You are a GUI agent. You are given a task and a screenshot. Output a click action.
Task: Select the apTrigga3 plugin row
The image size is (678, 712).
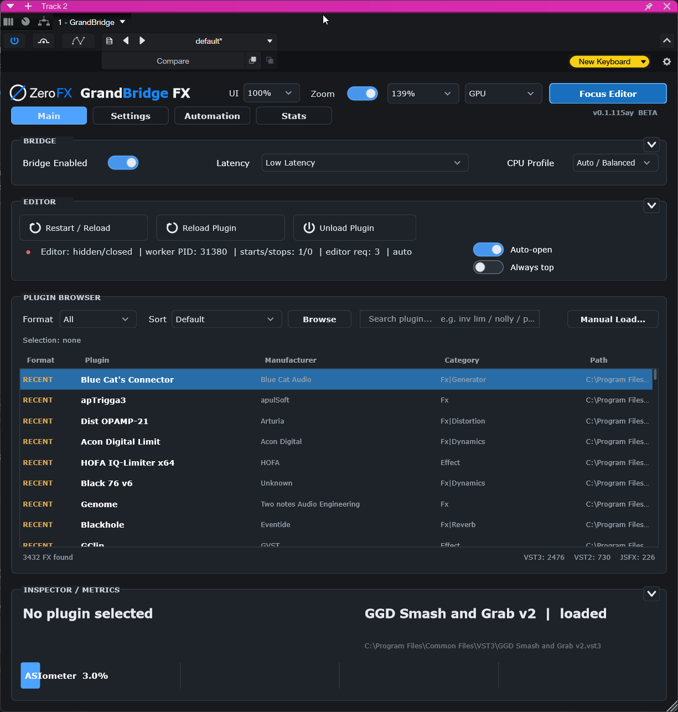tap(336, 400)
